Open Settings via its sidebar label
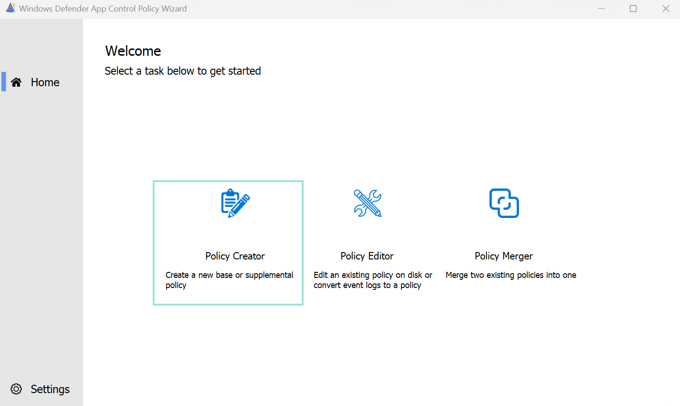 [50, 389]
